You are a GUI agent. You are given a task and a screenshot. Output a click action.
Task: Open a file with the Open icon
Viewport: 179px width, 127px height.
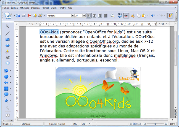[18, 16]
